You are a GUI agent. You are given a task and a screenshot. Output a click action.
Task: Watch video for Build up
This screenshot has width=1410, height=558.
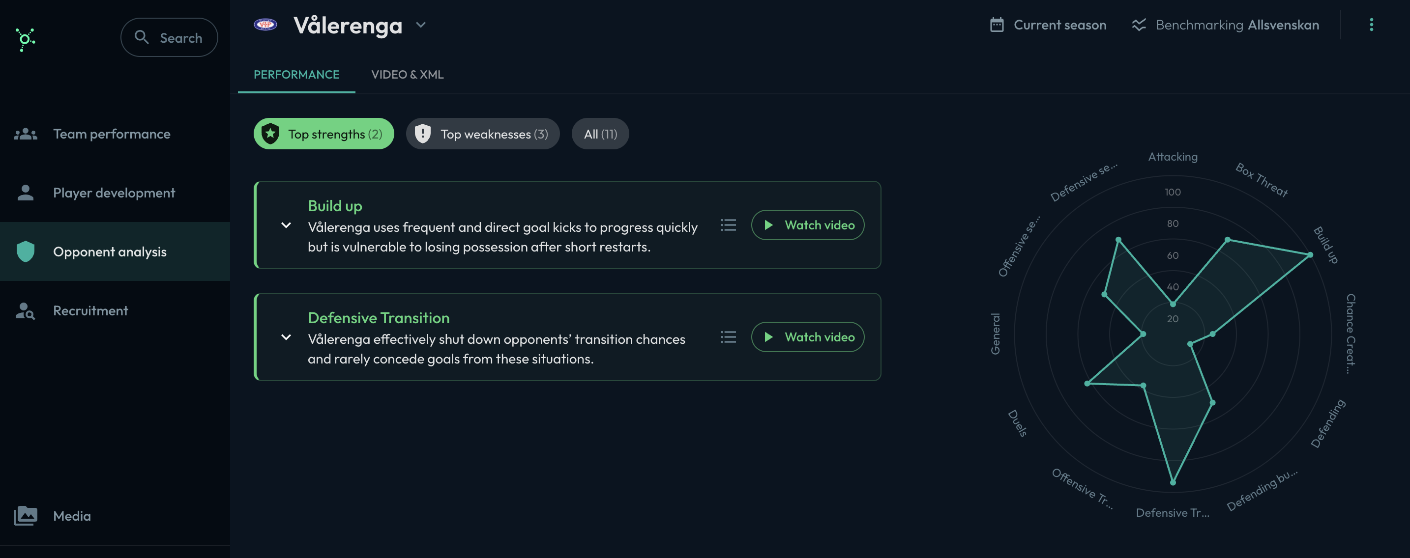pos(807,225)
